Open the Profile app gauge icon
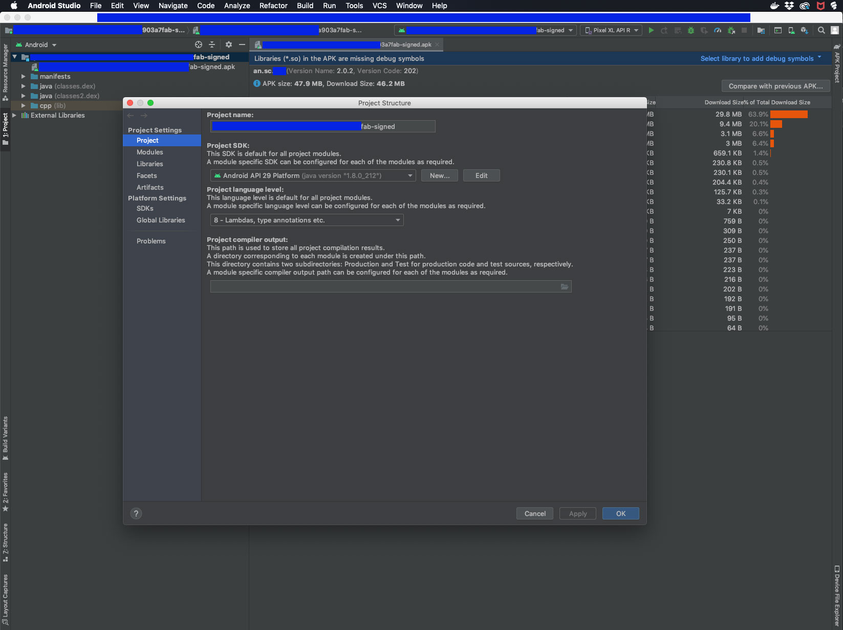 [718, 30]
